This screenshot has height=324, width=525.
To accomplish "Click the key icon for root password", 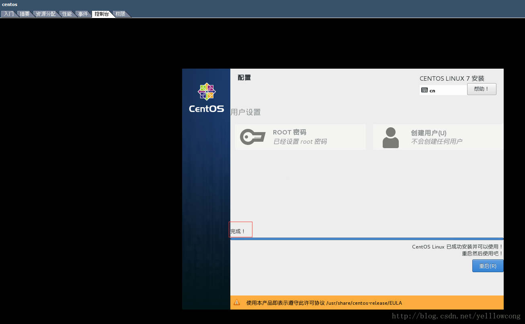I will point(253,137).
